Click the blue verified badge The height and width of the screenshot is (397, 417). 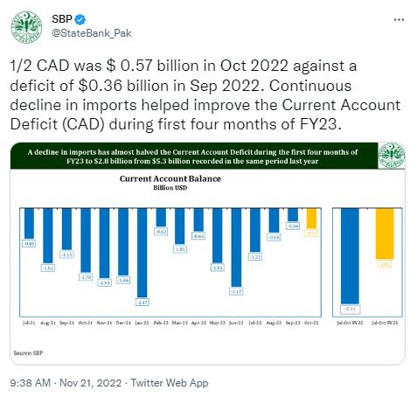point(80,20)
